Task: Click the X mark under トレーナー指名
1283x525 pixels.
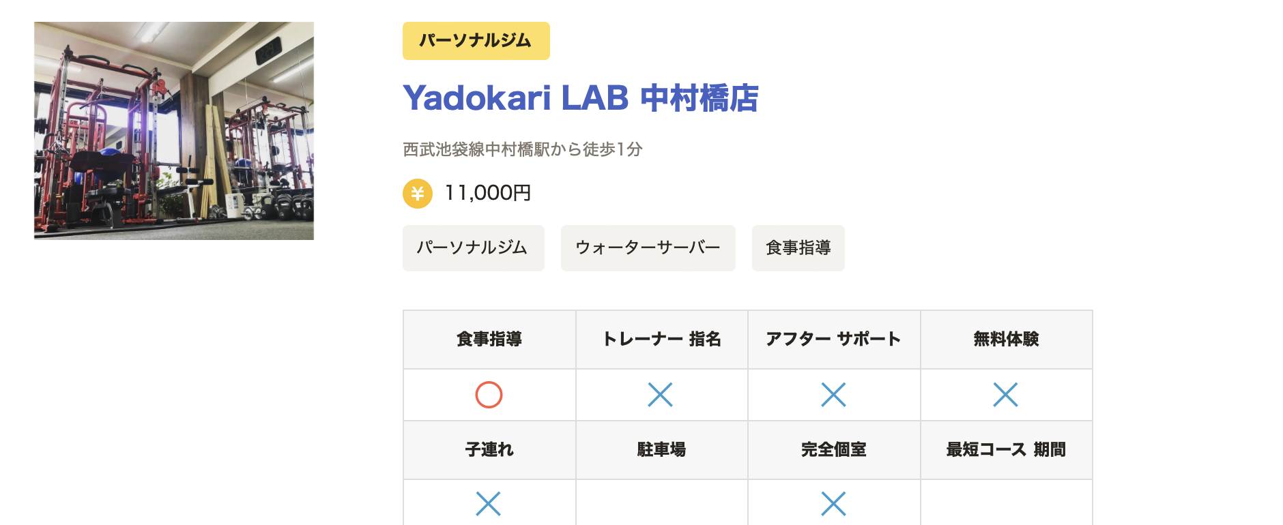Action: coord(661,395)
